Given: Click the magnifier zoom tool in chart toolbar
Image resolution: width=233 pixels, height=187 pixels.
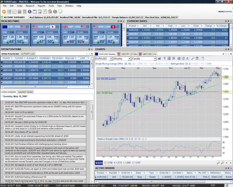Looking at the screenshot, I should pos(193,58).
